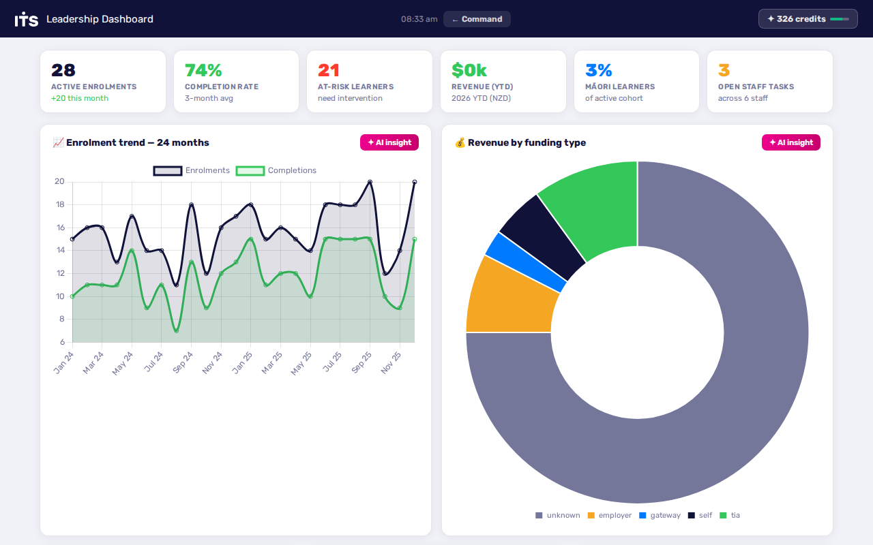The width and height of the screenshot is (873, 545).
Task: Open the Command button
Action: click(477, 19)
